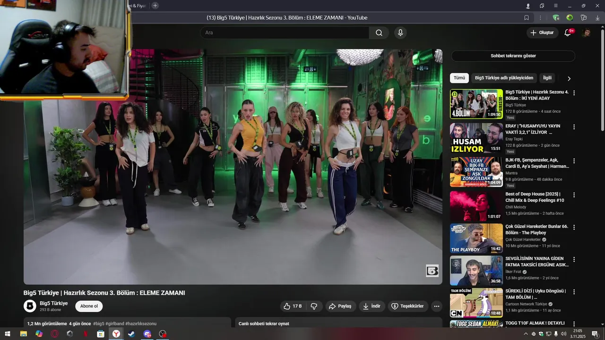
Task: Open options for Best of Deep House video
Action: (x=574, y=195)
